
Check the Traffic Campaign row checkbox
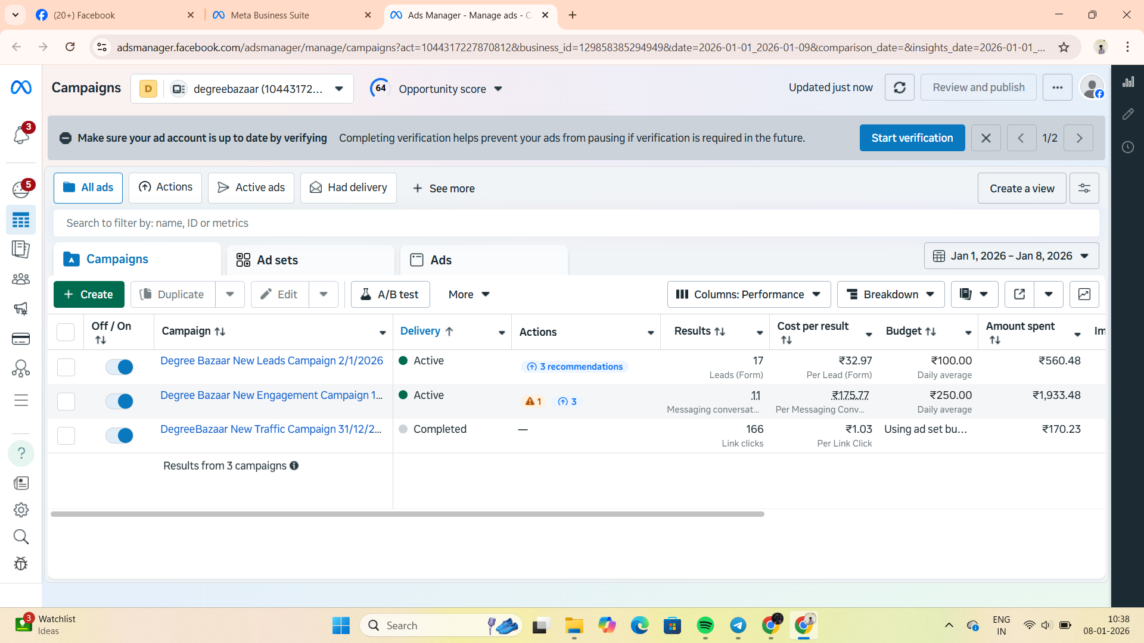tap(66, 436)
